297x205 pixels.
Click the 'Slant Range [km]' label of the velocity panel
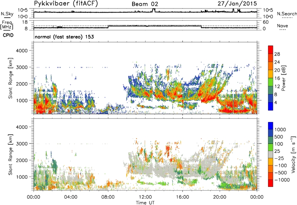click(x=10, y=154)
